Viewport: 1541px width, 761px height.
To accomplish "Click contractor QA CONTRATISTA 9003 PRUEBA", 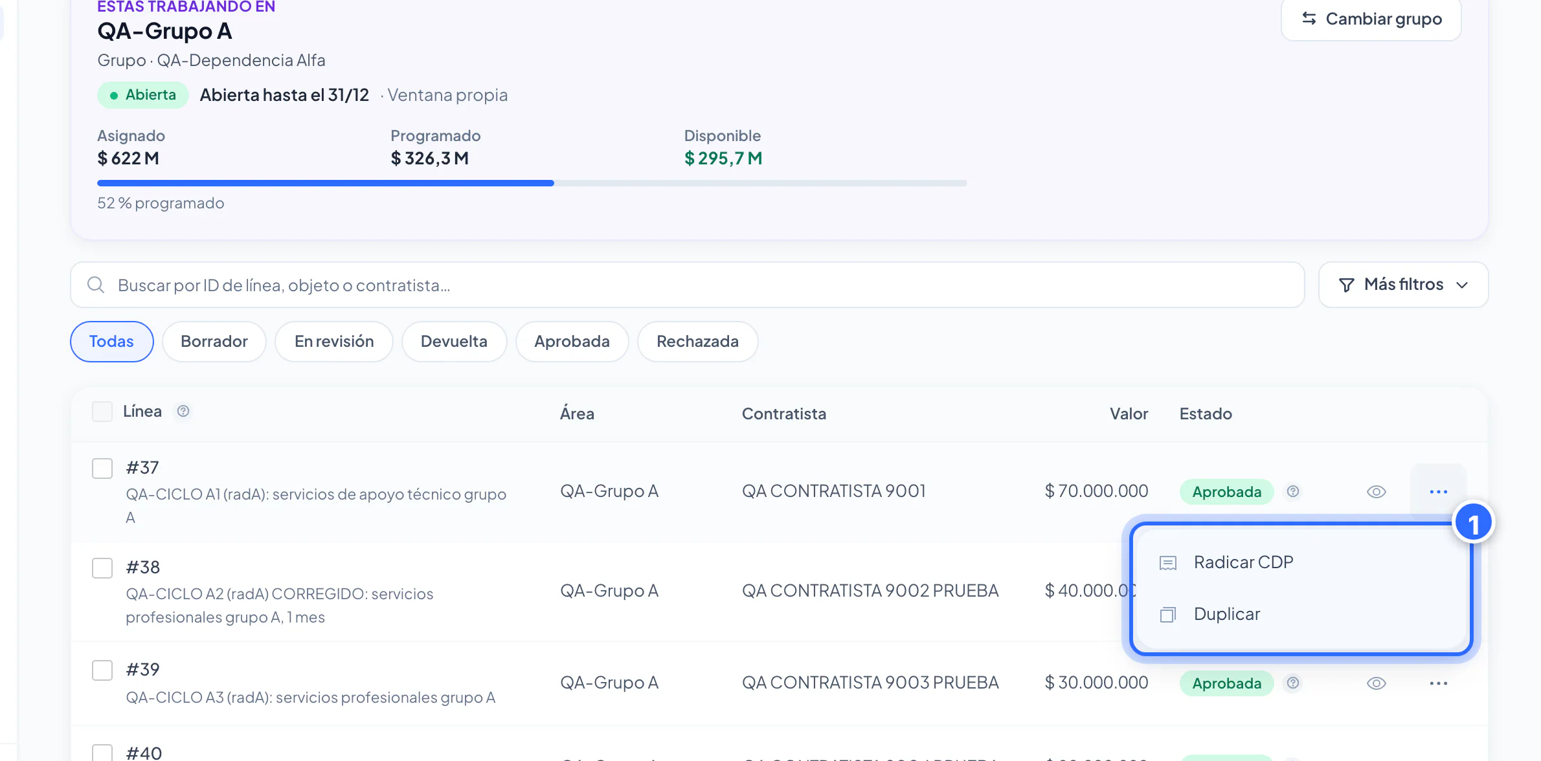I will point(870,683).
